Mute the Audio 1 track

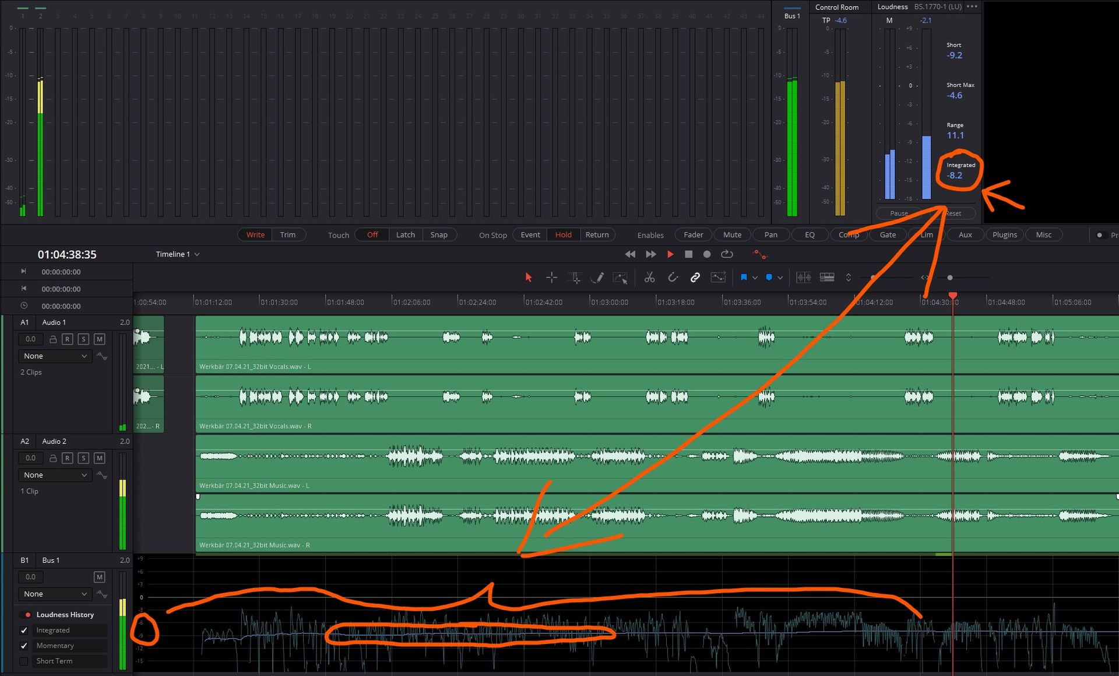100,339
